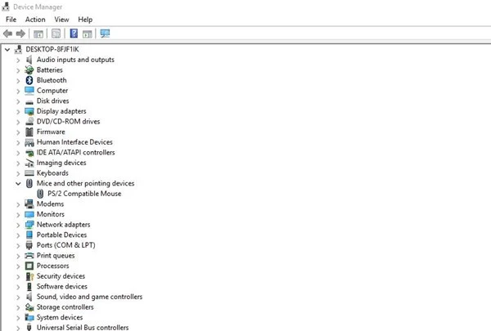Click the Properties toolbar icon
This screenshot has height=331, width=491.
tap(56, 34)
